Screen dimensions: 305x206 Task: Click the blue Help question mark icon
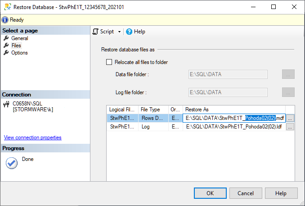point(129,32)
